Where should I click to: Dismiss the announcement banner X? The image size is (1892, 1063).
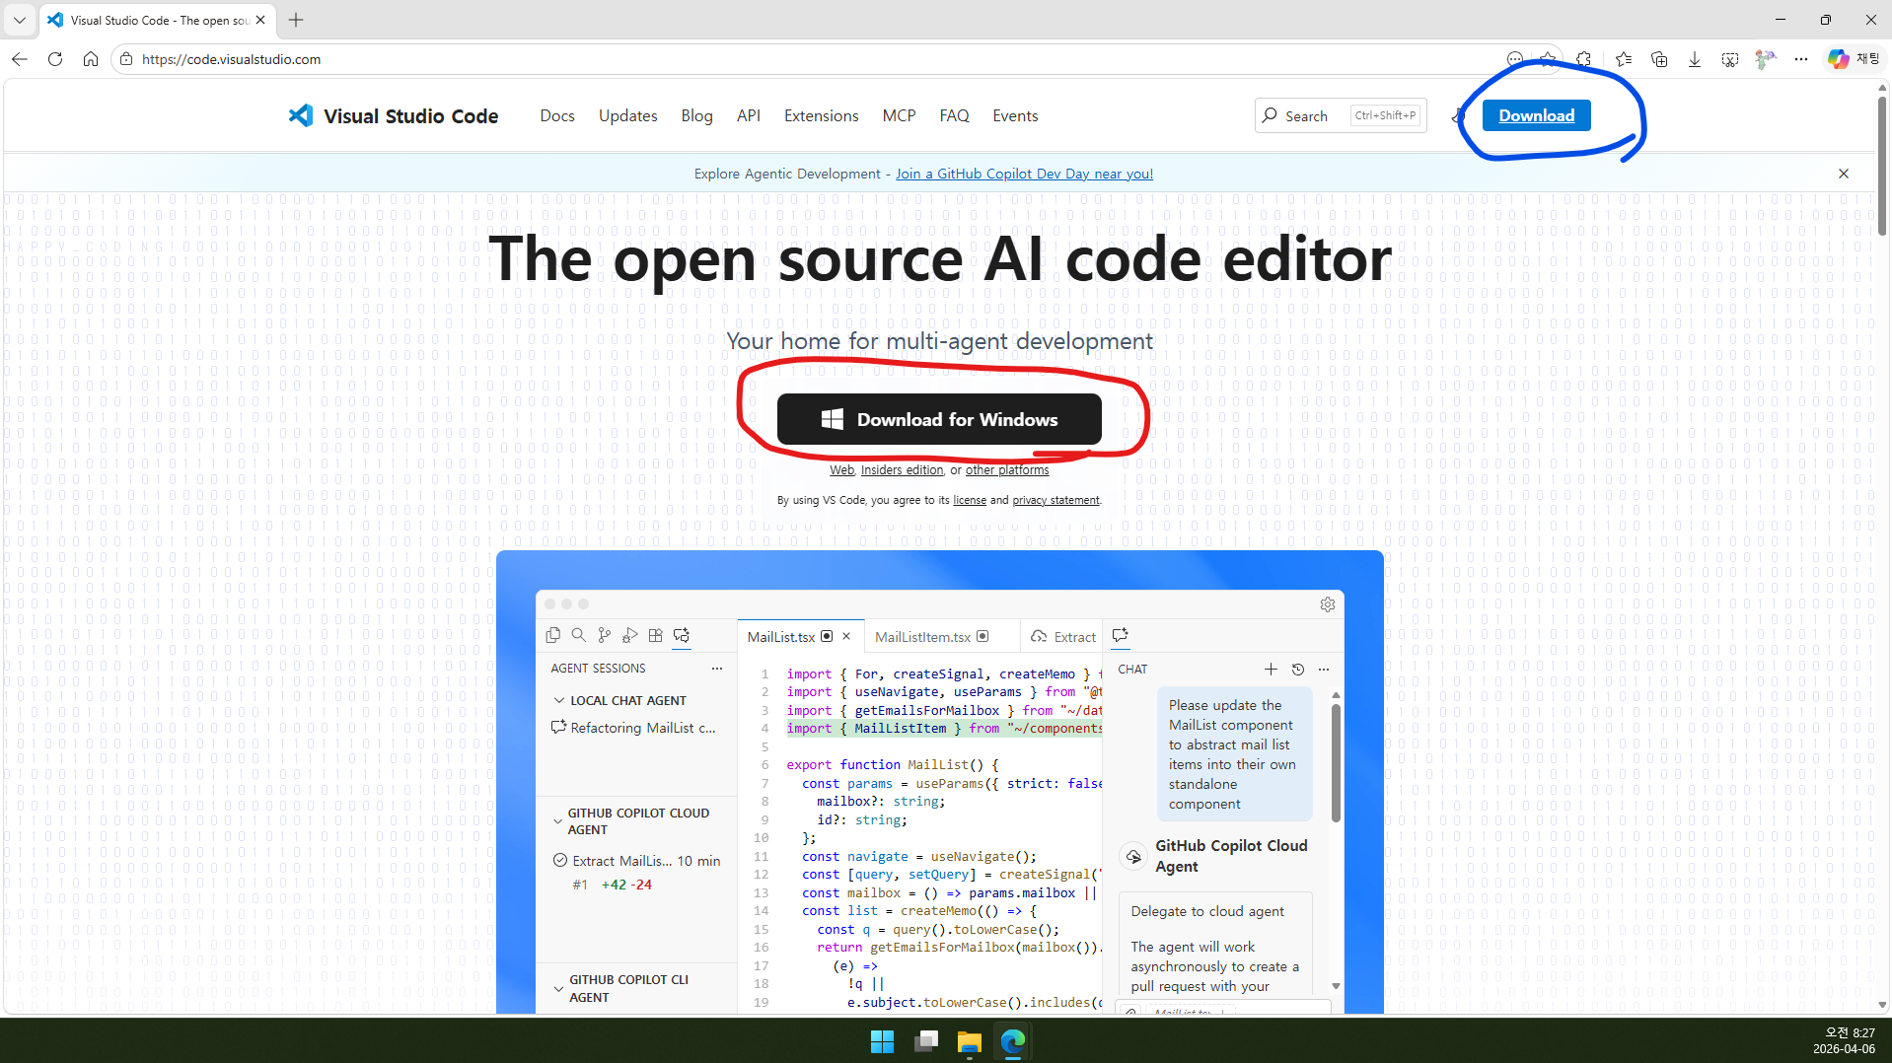pyautogui.click(x=1844, y=174)
